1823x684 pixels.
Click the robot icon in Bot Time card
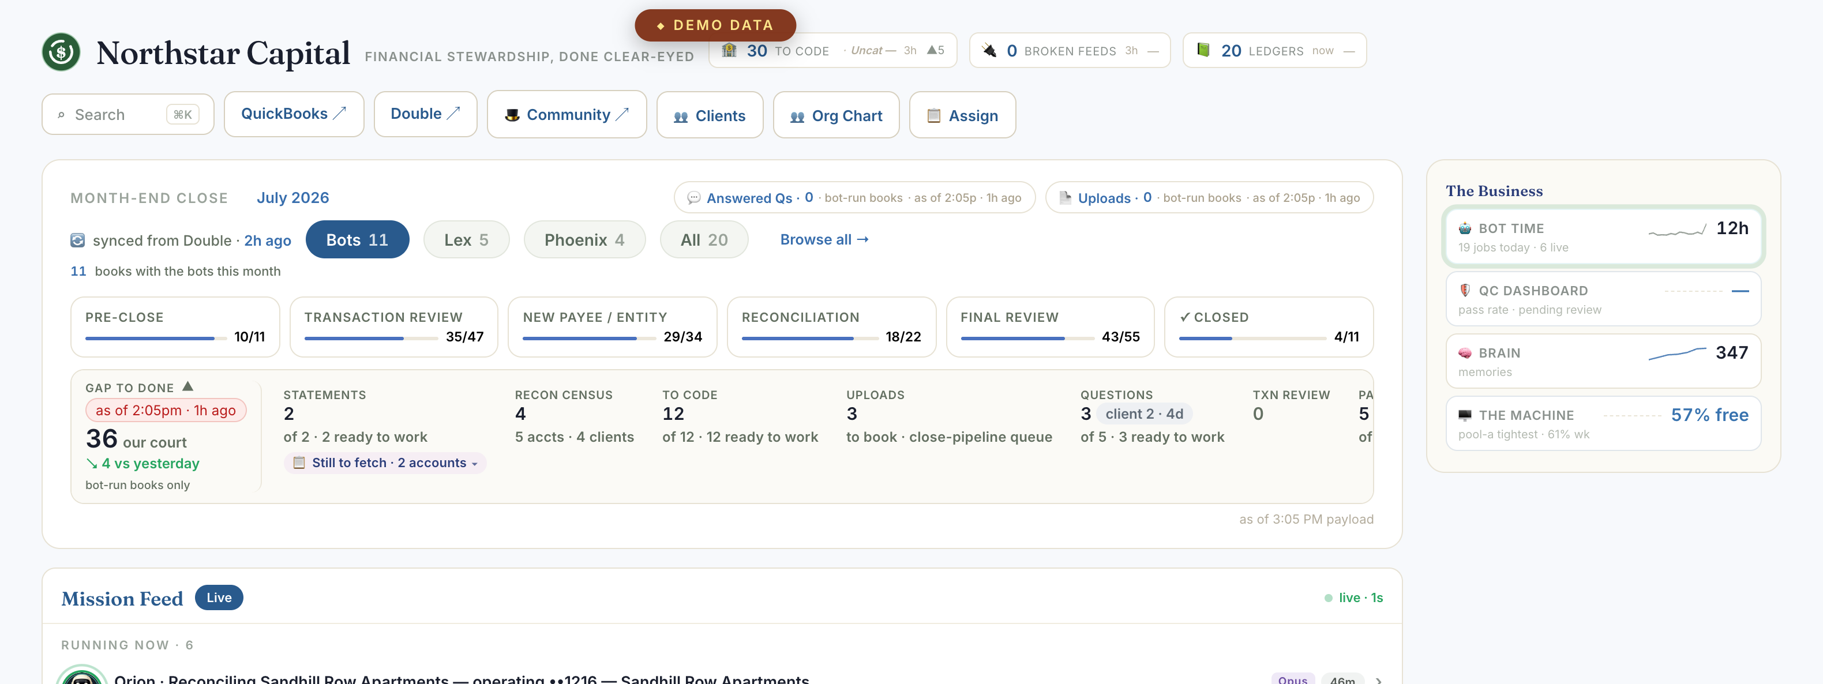[1465, 228]
